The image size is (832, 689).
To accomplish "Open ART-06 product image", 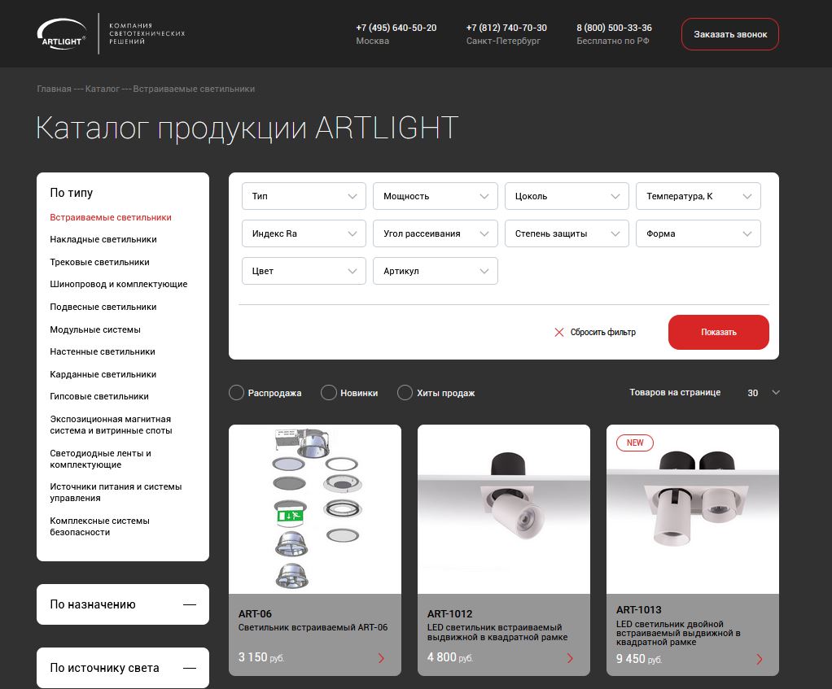I will pyautogui.click(x=315, y=509).
